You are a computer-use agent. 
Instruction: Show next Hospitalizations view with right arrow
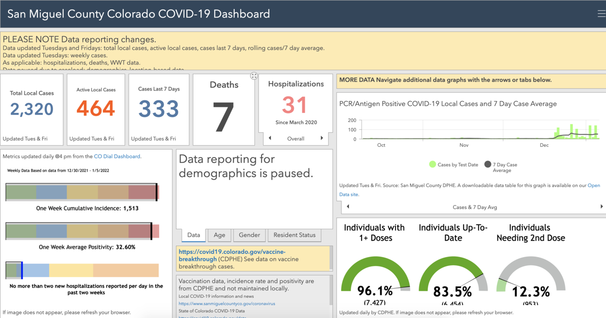(x=322, y=138)
